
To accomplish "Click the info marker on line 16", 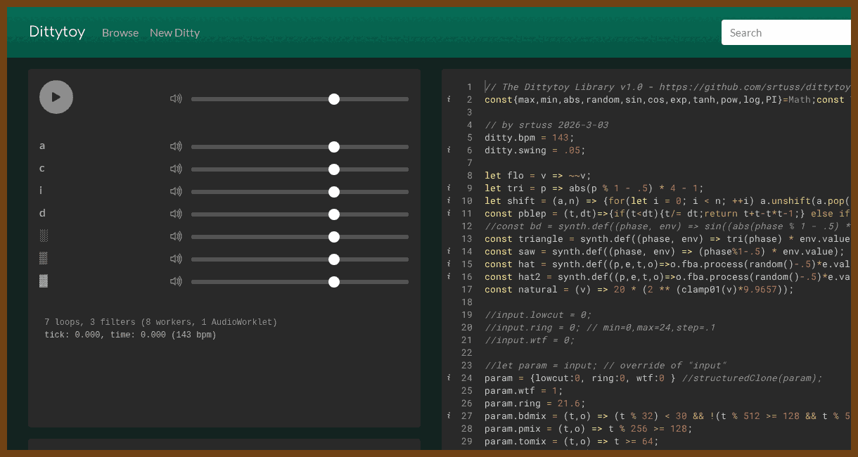I will [x=449, y=277].
